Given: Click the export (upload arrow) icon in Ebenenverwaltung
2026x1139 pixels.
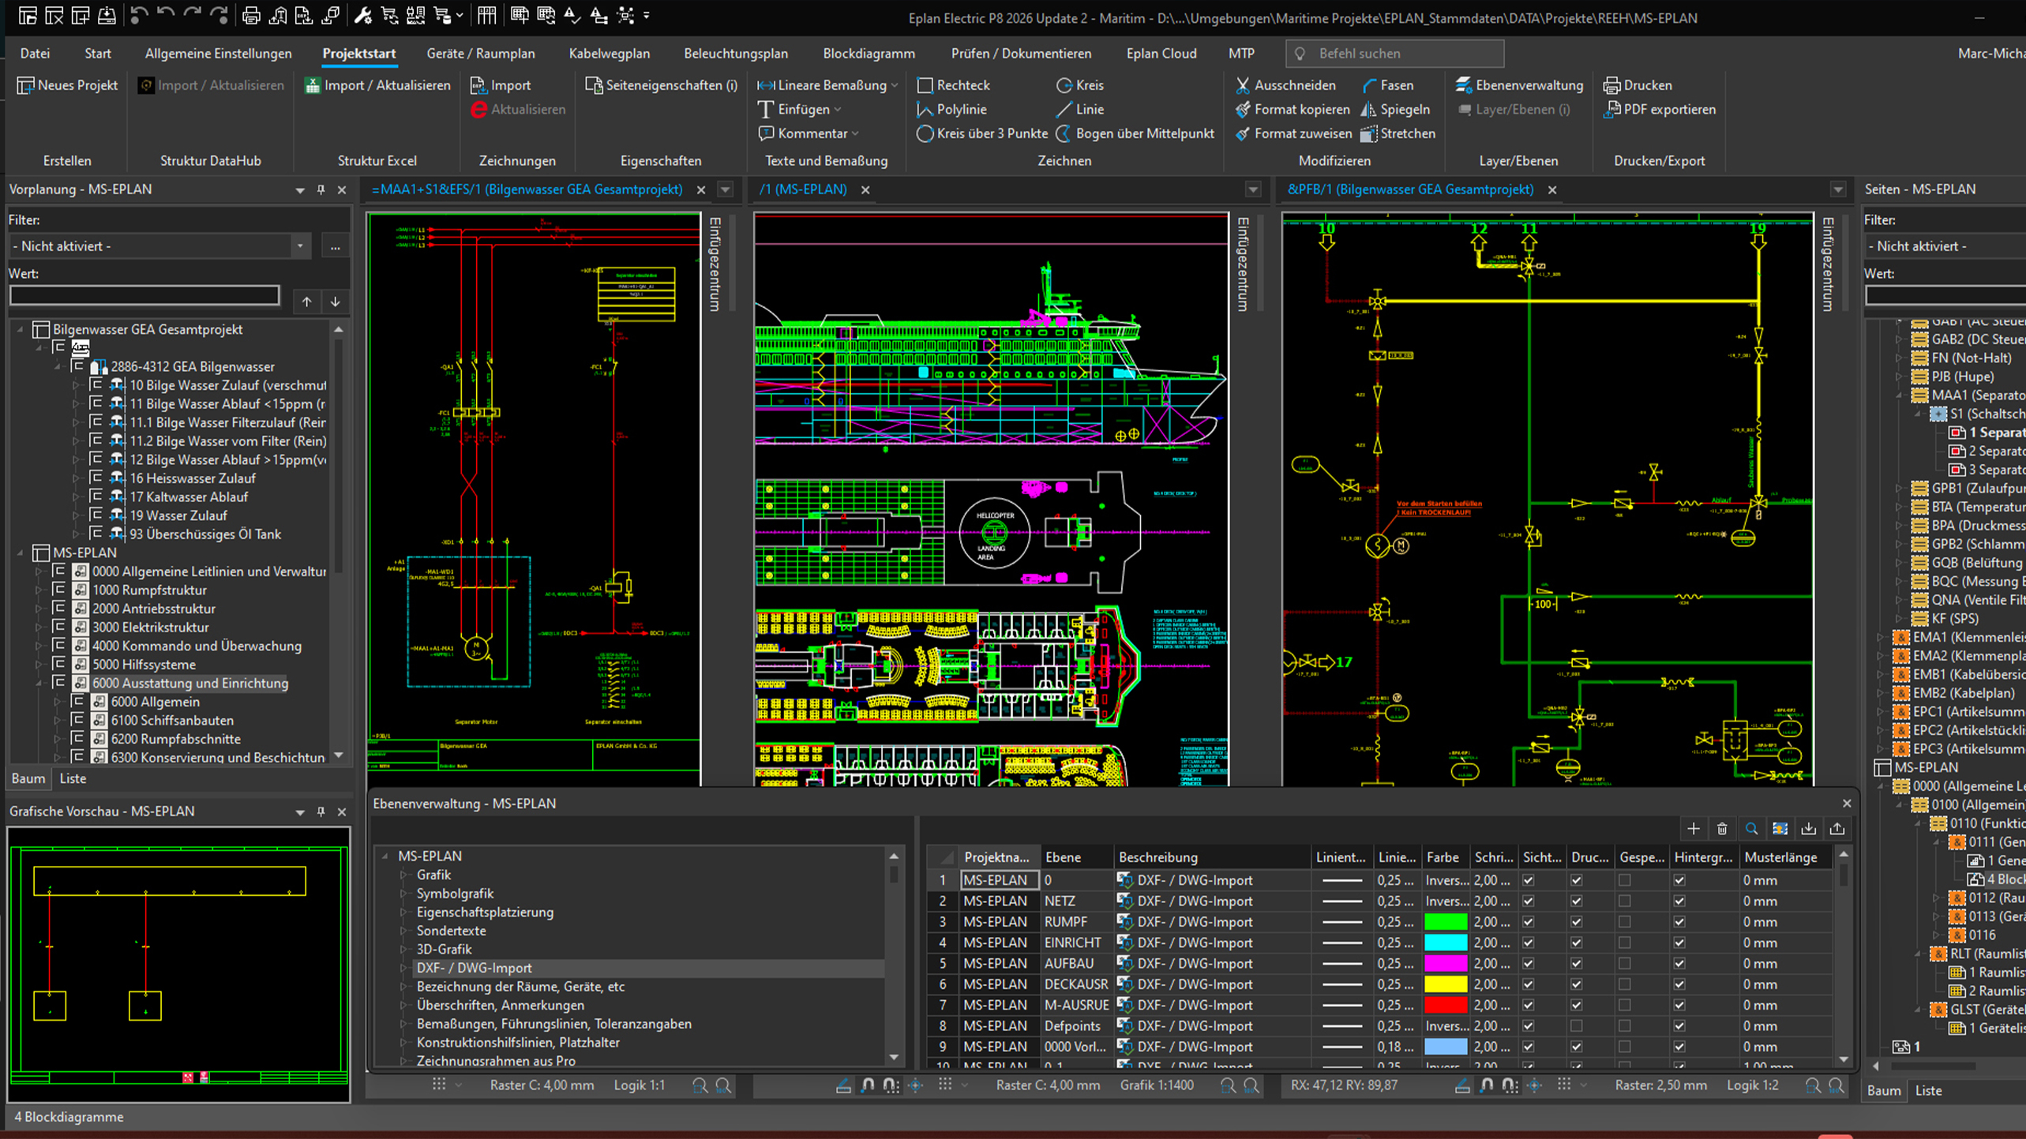Looking at the screenshot, I should pos(1837,829).
